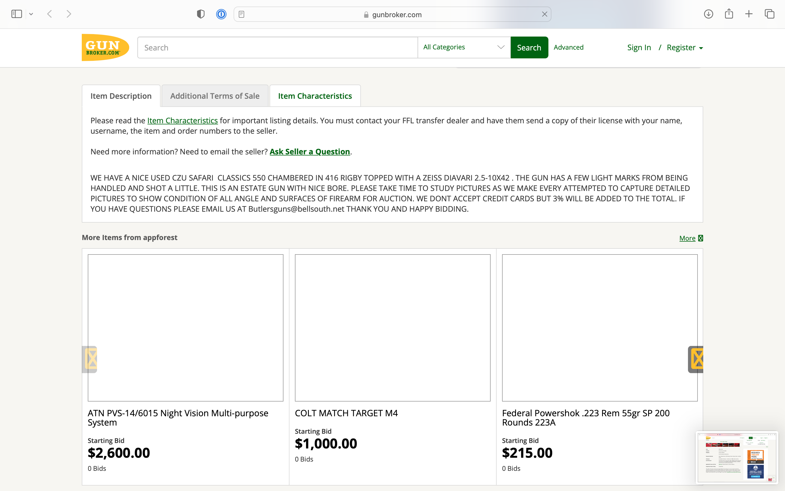Open the screenshot preview thumbnail
The image size is (785, 491).
point(737,457)
